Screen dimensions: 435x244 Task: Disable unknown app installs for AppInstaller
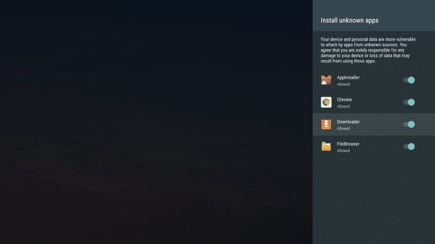(409, 80)
